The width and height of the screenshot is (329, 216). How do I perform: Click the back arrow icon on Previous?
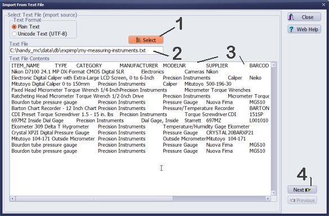pos(292,200)
